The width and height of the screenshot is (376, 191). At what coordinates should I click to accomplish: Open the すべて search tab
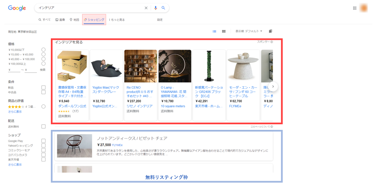[x=44, y=20]
